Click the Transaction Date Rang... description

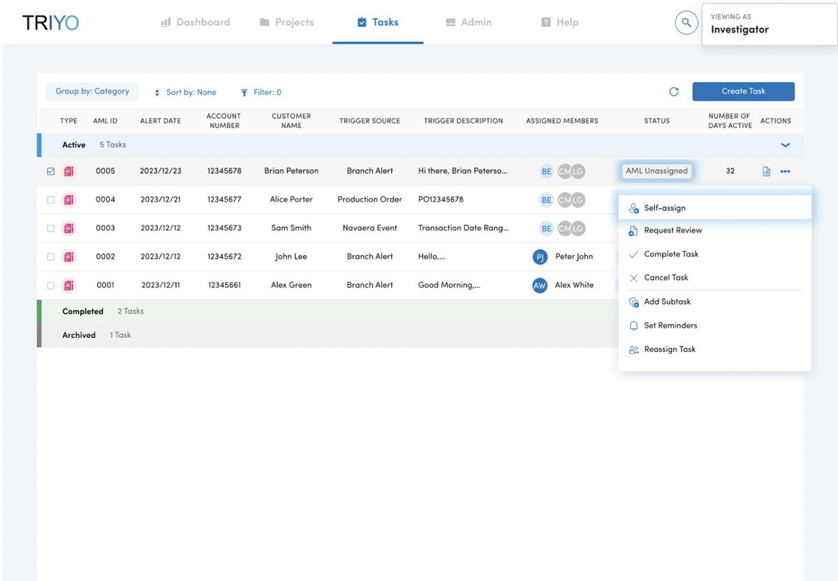click(463, 228)
